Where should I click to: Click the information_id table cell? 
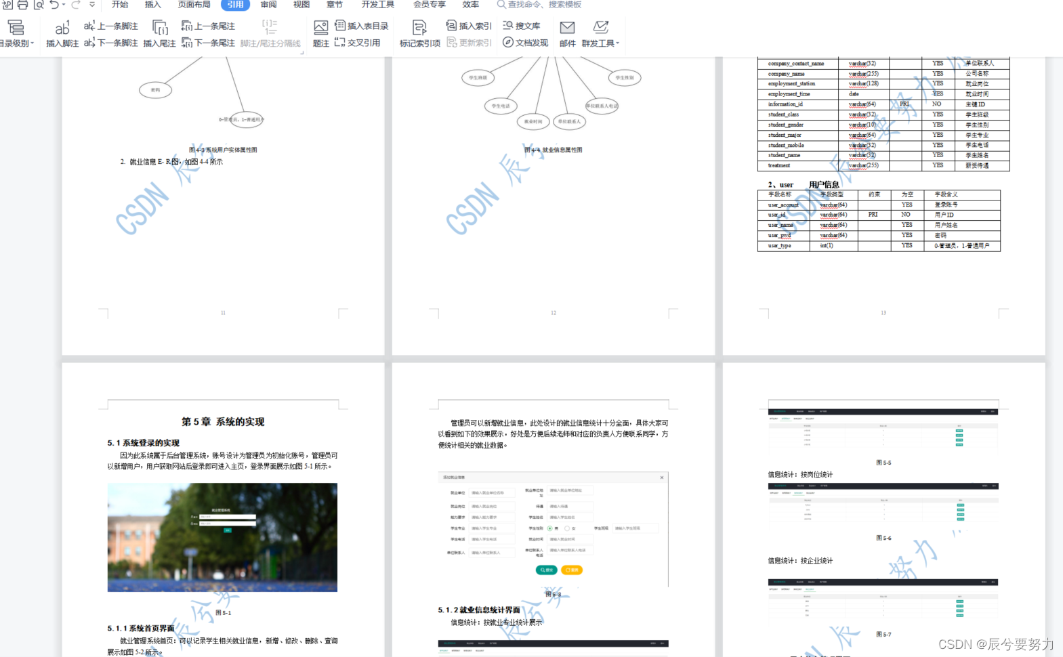[798, 104]
